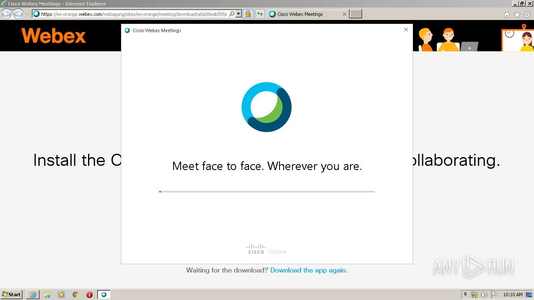Click the 'Download the app again' link

(308, 270)
